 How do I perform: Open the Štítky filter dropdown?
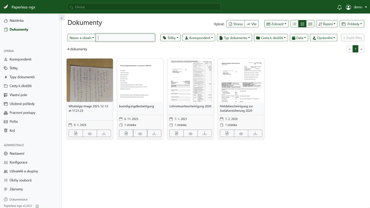(170, 38)
